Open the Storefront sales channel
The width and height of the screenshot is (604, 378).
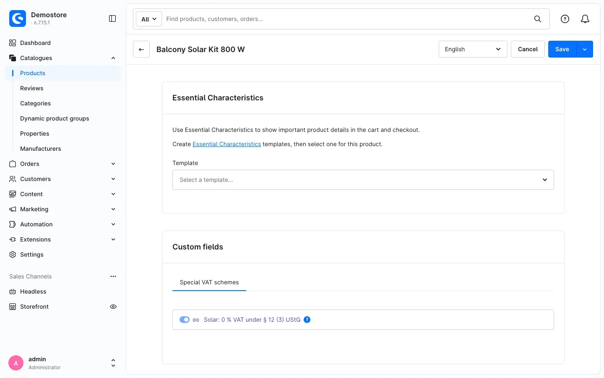[x=34, y=307]
